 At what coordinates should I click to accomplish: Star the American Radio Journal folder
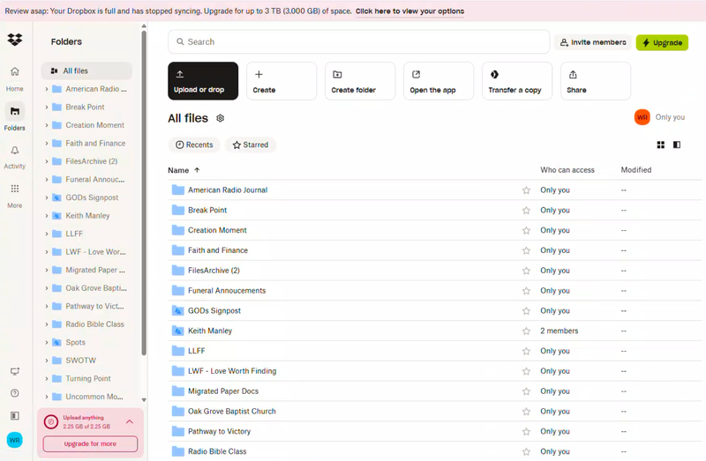tap(527, 190)
